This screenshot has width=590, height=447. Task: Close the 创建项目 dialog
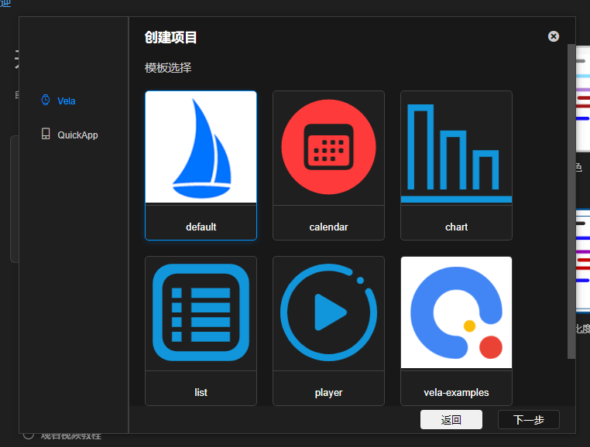(x=553, y=36)
